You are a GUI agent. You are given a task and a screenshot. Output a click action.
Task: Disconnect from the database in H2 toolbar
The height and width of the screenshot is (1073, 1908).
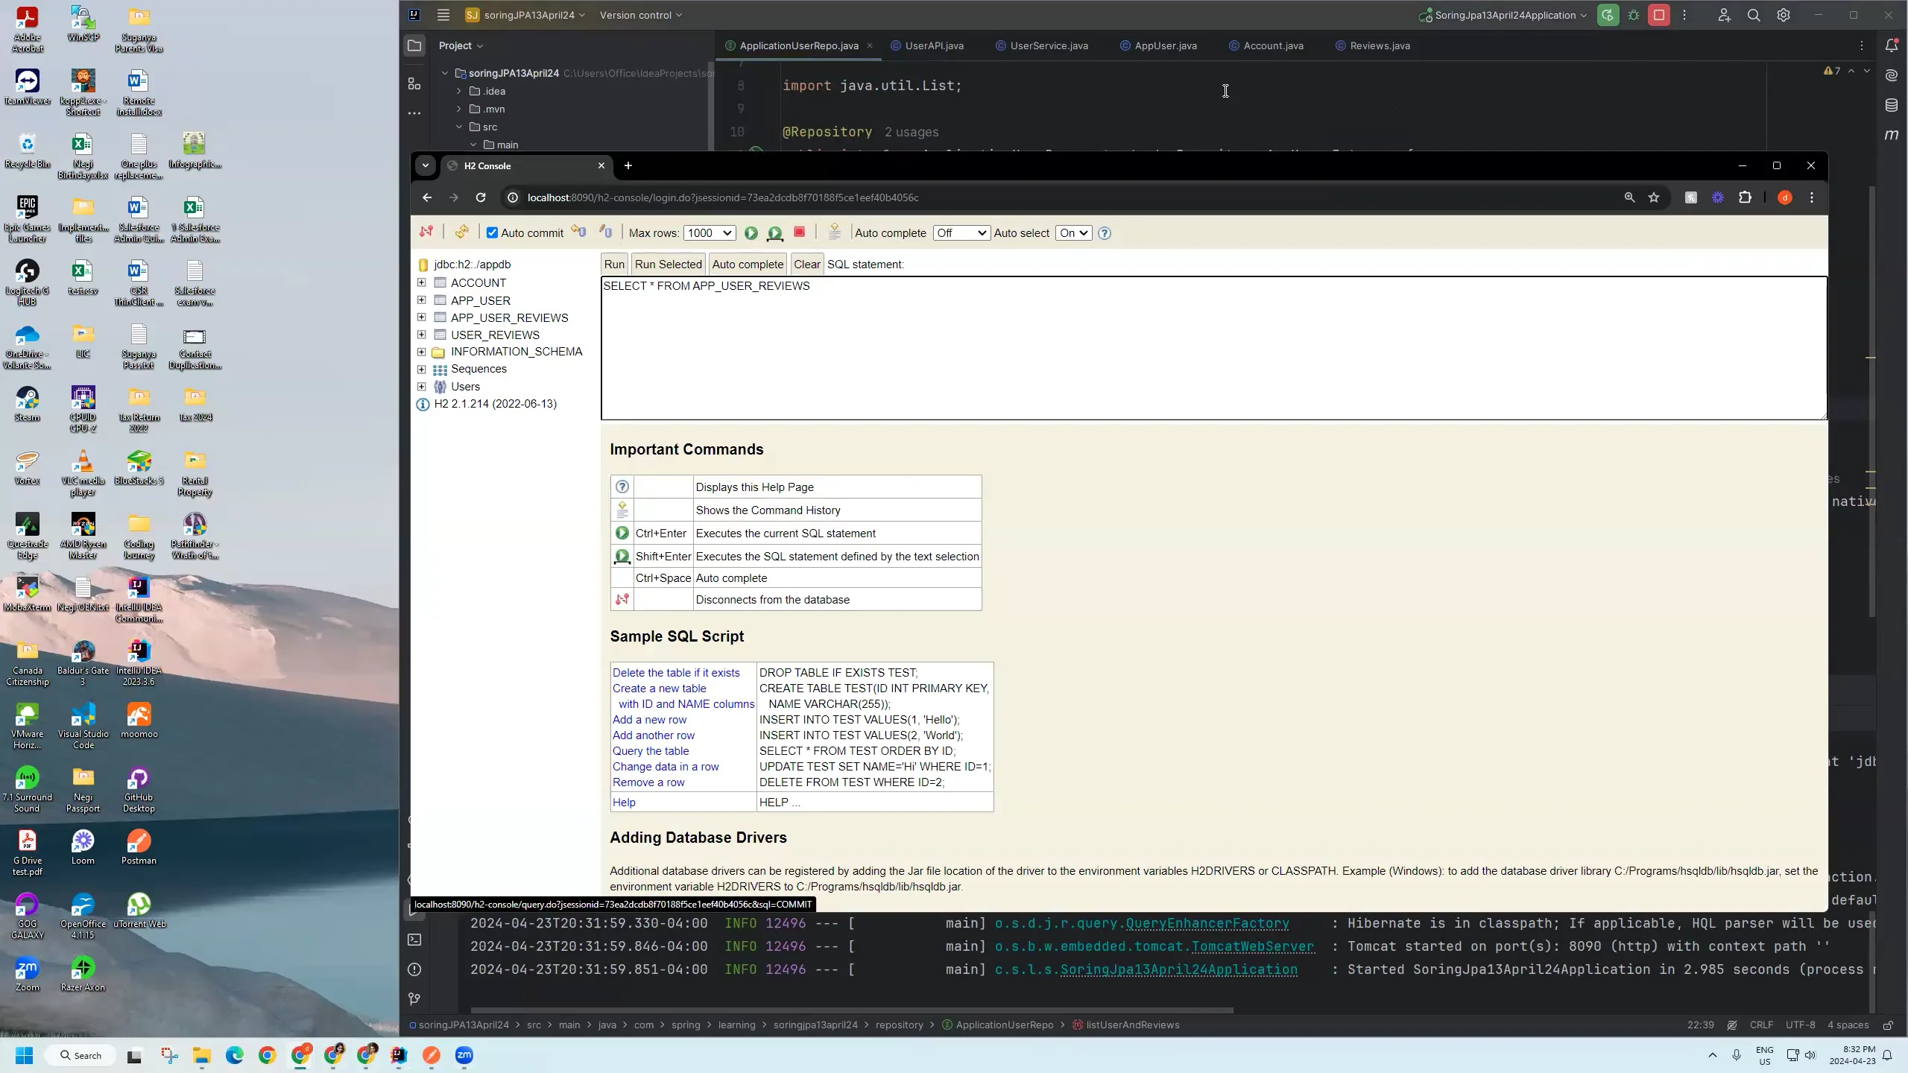point(426,232)
